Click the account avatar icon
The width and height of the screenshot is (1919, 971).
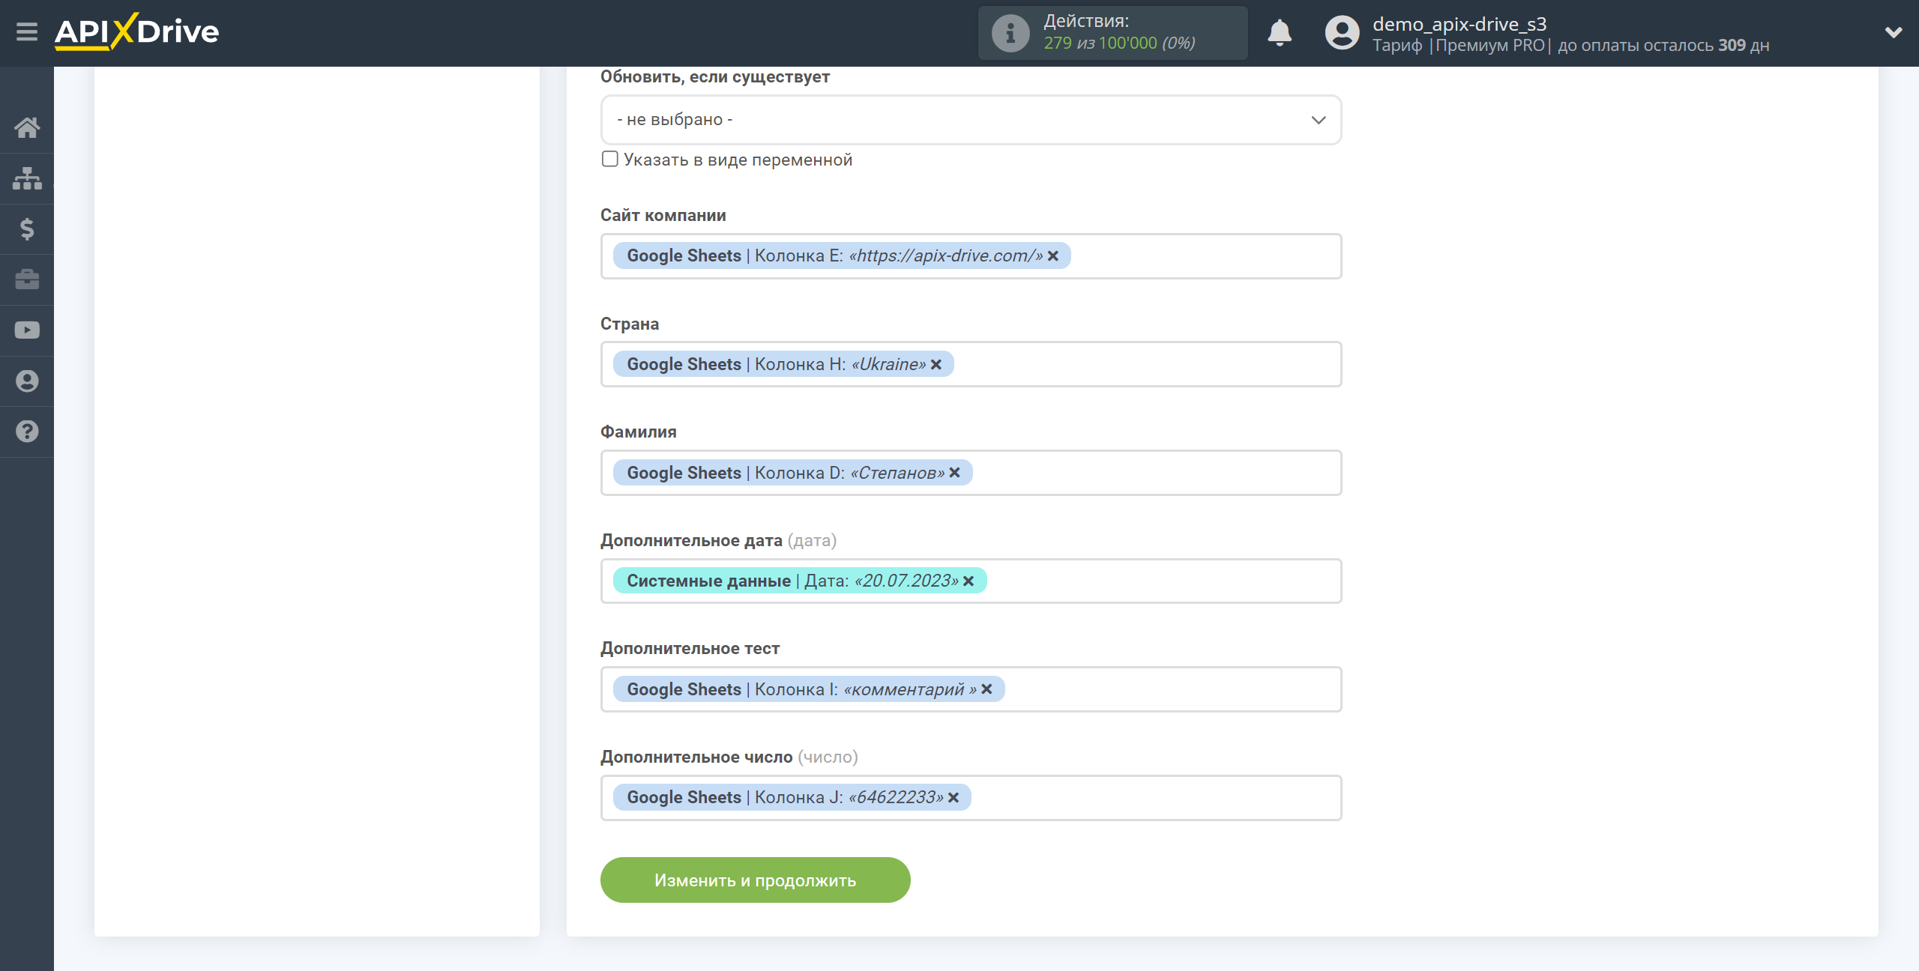coord(1342,33)
